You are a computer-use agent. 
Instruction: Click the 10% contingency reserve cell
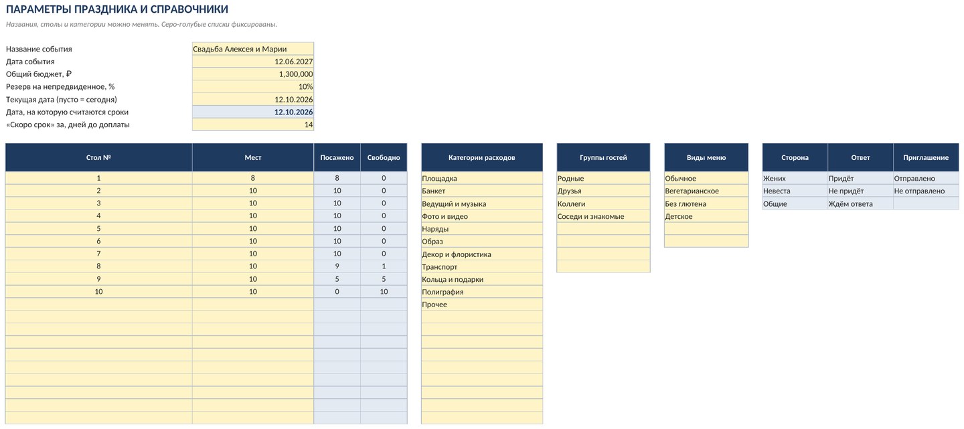253,86
